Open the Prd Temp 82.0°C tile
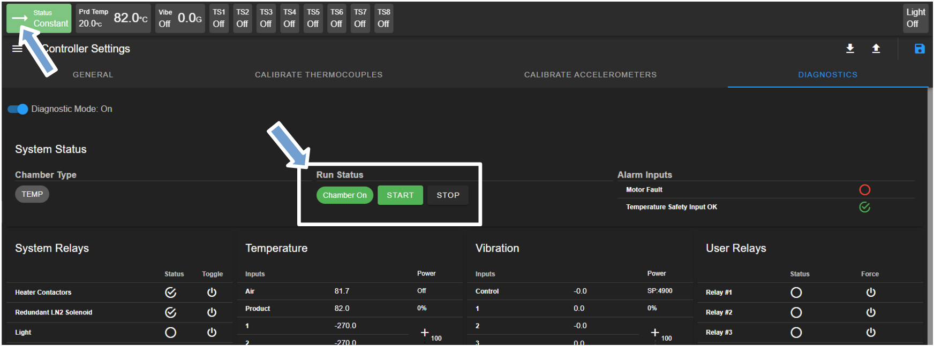The height and width of the screenshot is (346, 934). pos(113,18)
